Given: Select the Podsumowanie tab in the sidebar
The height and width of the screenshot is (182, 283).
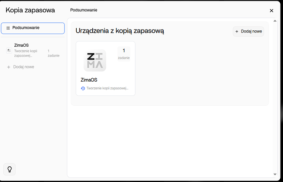Looking at the screenshot, I should 33,28.
